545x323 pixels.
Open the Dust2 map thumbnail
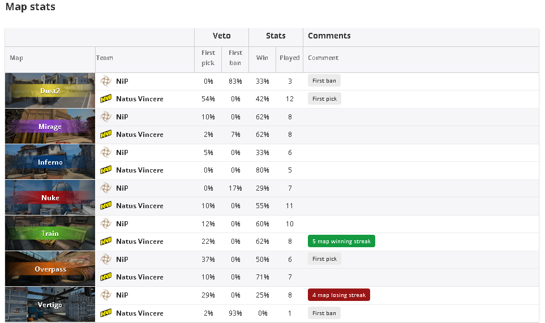(x=50, y=91)
